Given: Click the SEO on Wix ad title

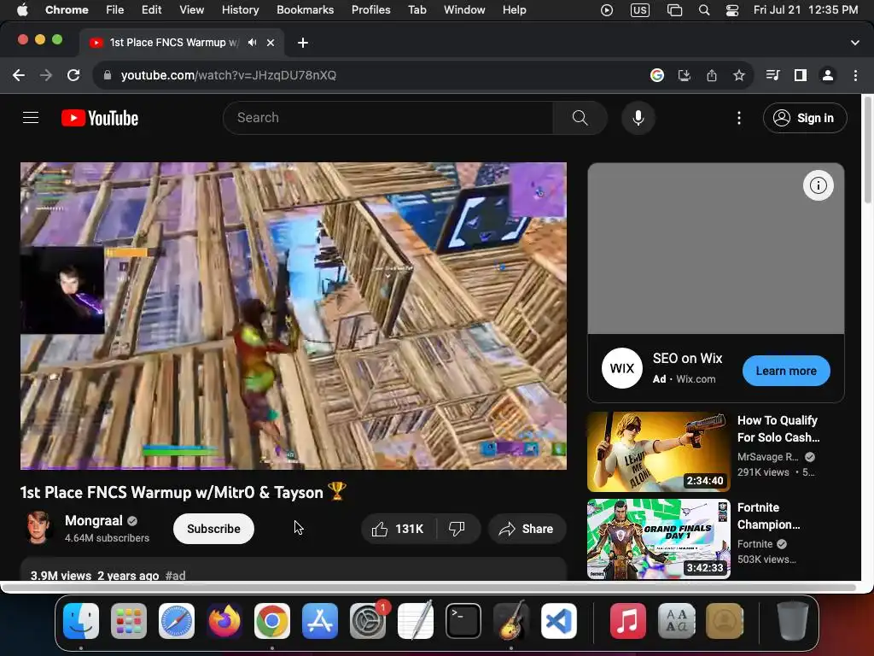Looking at the screenshot, I should [x=687, y=358].
